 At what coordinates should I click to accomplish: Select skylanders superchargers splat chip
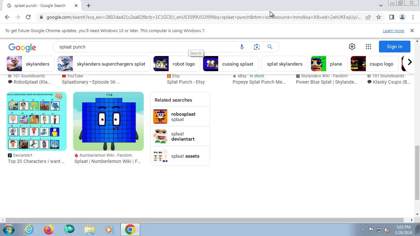(104, 64)
